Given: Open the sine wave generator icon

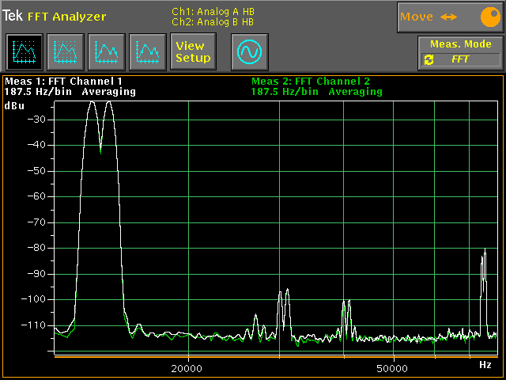Looking at the screenshot, I should pos(250,52).
